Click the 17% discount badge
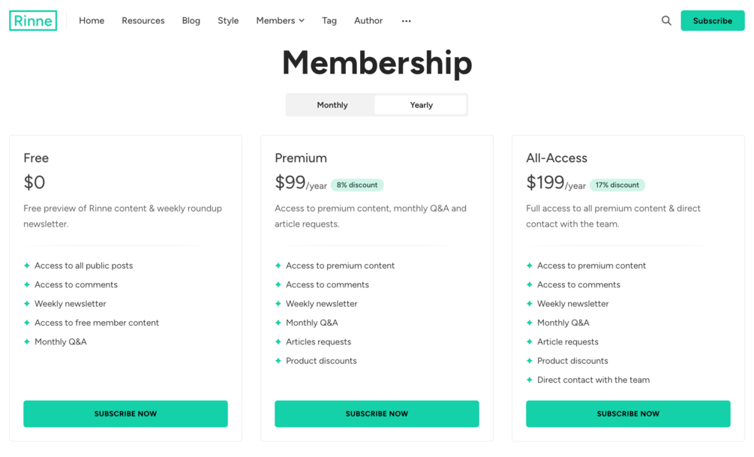This screenshot has height=457, width=754. click(x=617, y=185)
